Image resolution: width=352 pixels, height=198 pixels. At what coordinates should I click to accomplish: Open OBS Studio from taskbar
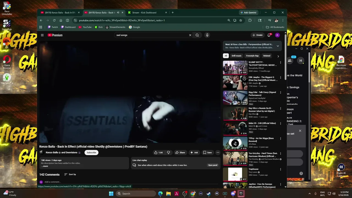click(185, 194)
